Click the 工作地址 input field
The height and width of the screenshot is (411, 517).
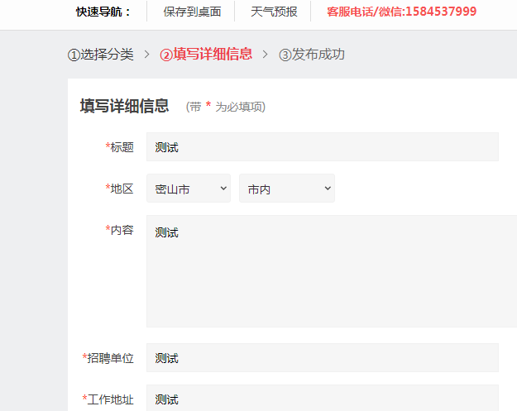322,398
